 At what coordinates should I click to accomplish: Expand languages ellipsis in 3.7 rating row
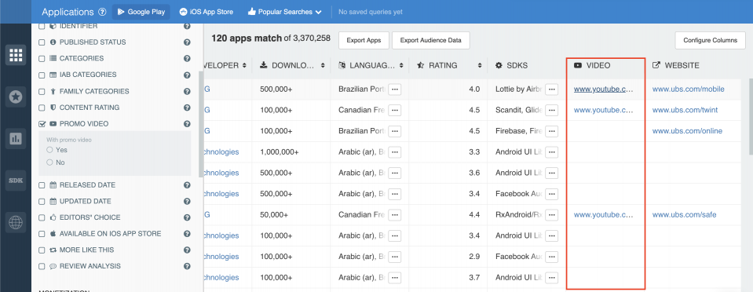point(395,278)
